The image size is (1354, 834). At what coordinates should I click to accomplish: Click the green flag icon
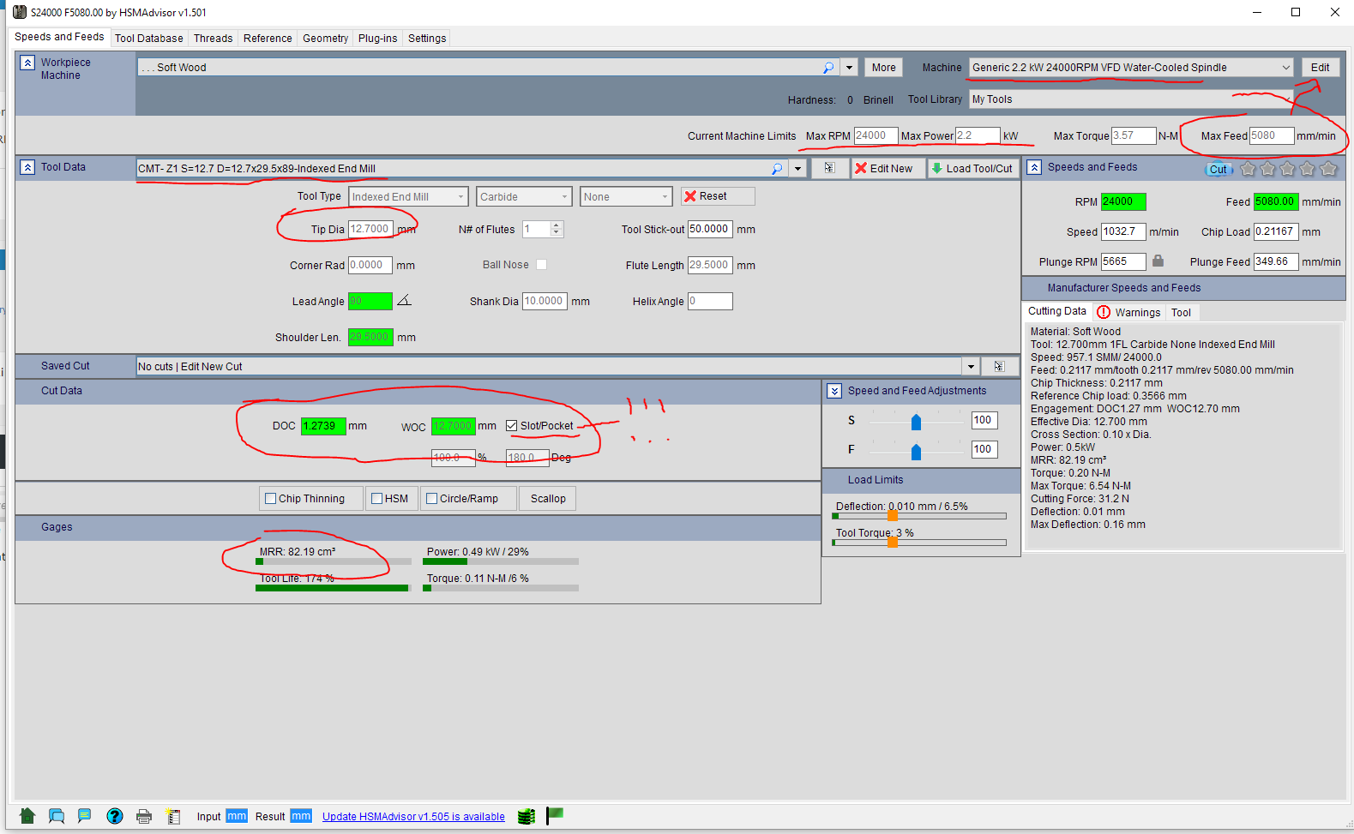[x=555, y=814]
